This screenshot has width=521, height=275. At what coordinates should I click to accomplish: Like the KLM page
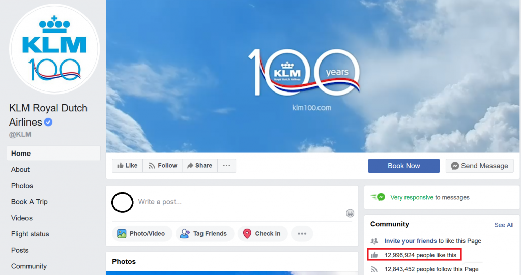pyautogui.click(x=127, y=166)
